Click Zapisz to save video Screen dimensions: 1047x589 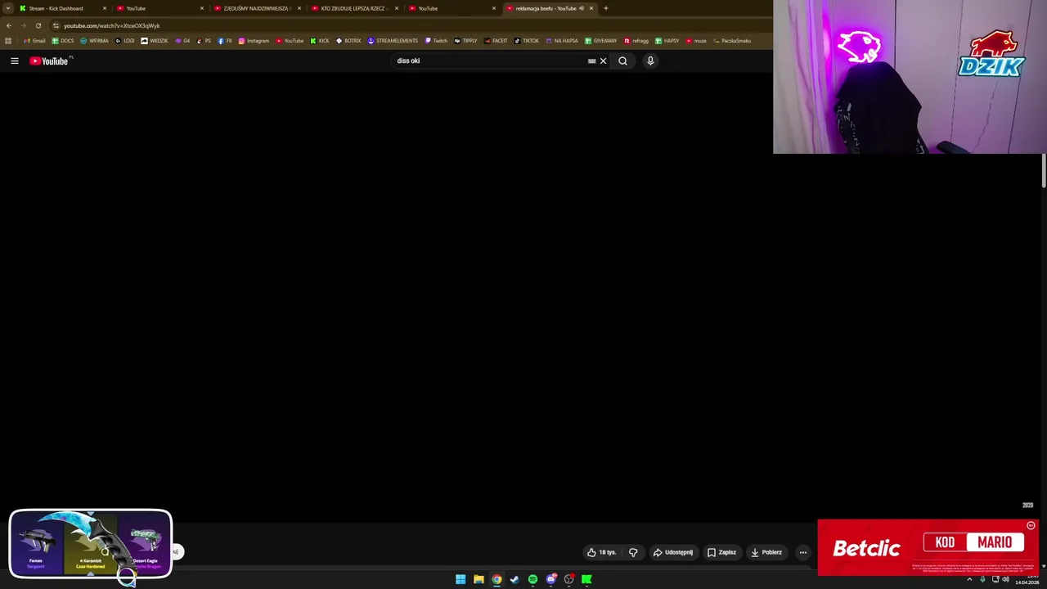721,552
